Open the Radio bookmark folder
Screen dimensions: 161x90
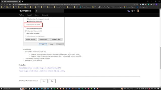[76, 7]
